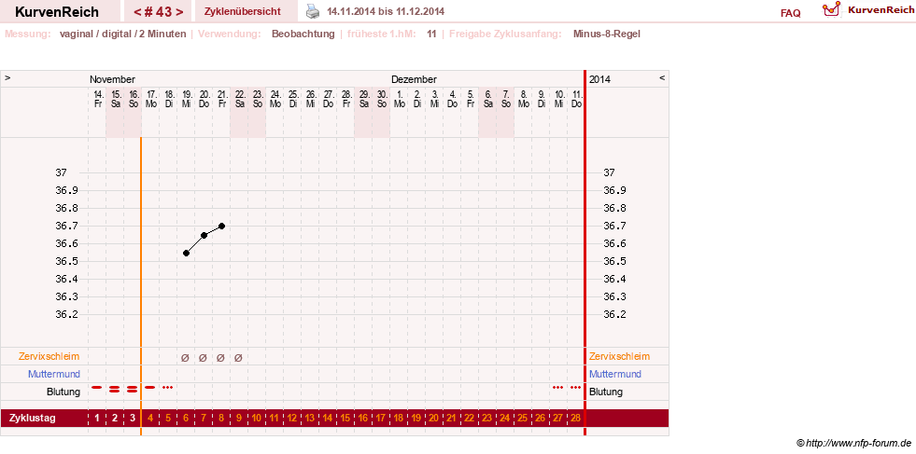Collapse chart with the right '<' arrow
This screenshot has height=454, width=916.
pos(662,77)
